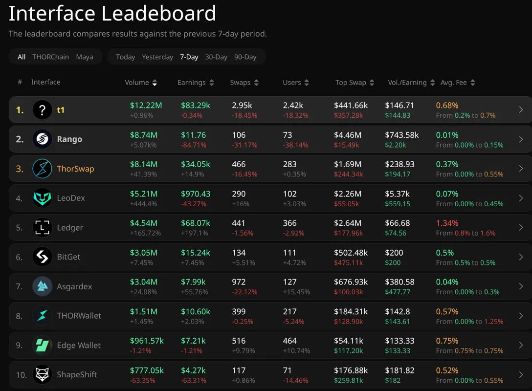Expand the ShapeShift row chevron
The image size is (532, 391).
click(x=521, y=375)
